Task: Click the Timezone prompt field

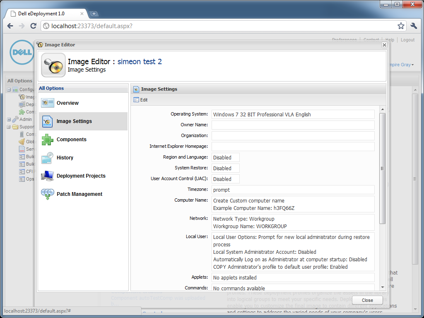Action: point(293,190)
